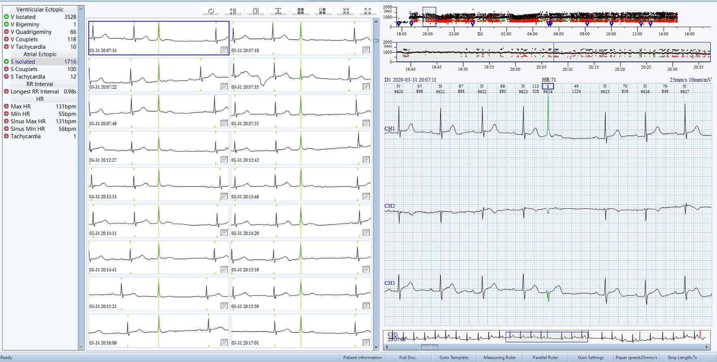Image resolution: width=717 pixels, height=362 pixels.
Task: Click the refresh icon in thumbnail toolbar
Action: (211, 11)
